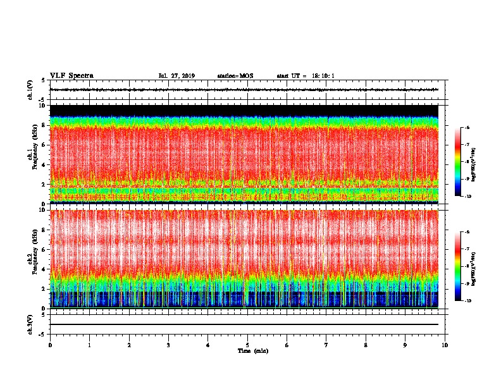
Task: Select the "Time (min)" axis label
Action: coord(253,351)
